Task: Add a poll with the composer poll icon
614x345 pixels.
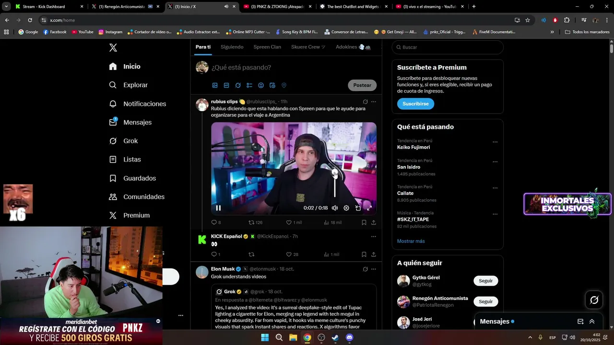Action: point(249,85)
